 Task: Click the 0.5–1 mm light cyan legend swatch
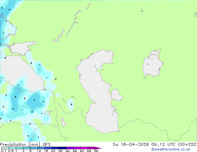tap(12, 148)
